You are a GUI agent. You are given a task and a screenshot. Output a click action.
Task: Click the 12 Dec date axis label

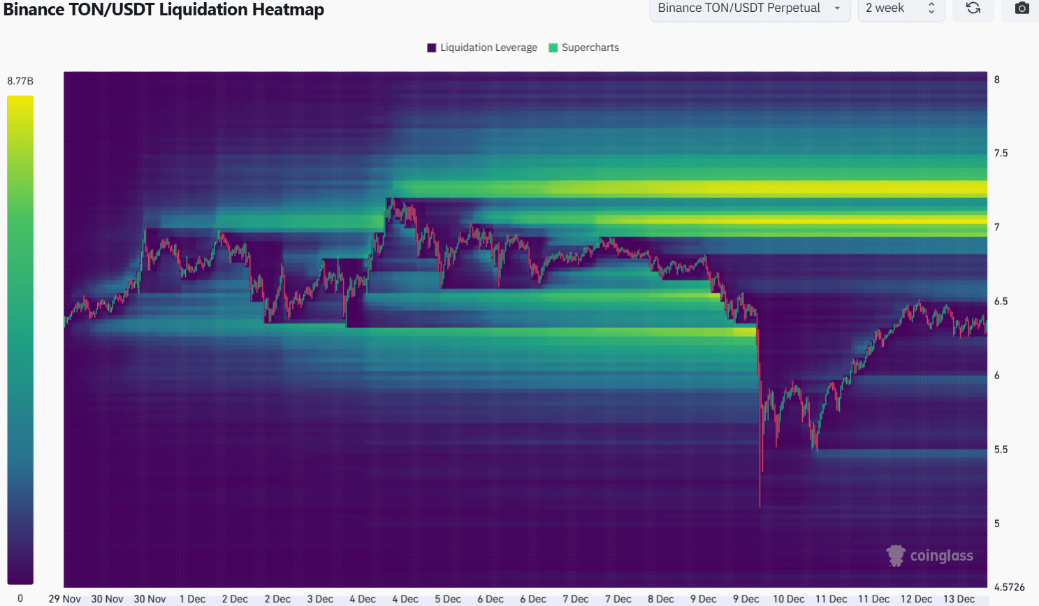click(x=917, y=599)
